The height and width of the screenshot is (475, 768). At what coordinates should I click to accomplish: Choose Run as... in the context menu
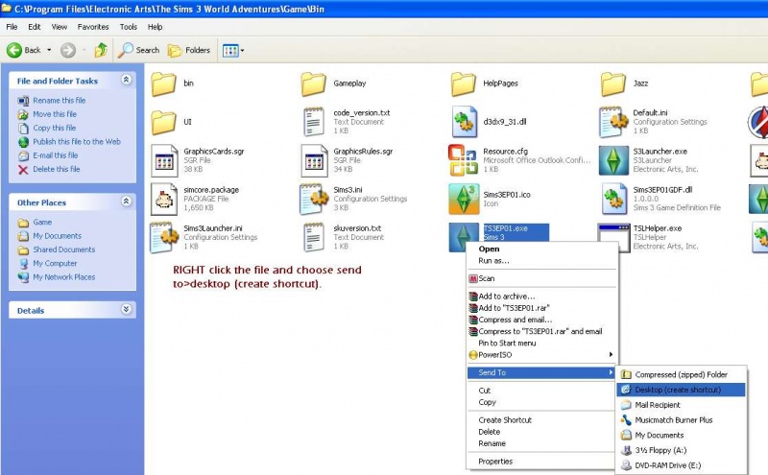point(542,261)
